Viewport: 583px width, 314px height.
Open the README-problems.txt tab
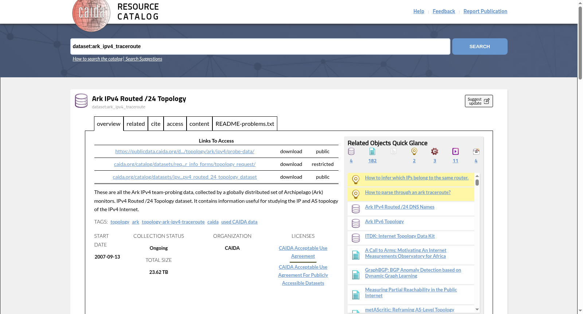(245, 124)
